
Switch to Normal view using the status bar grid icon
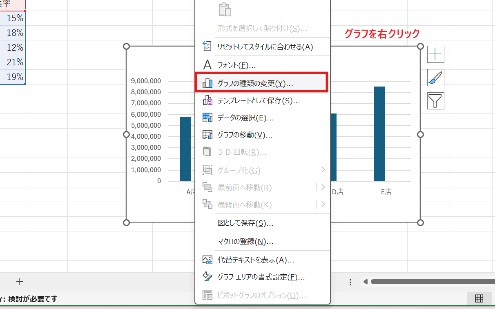[479, 298]
